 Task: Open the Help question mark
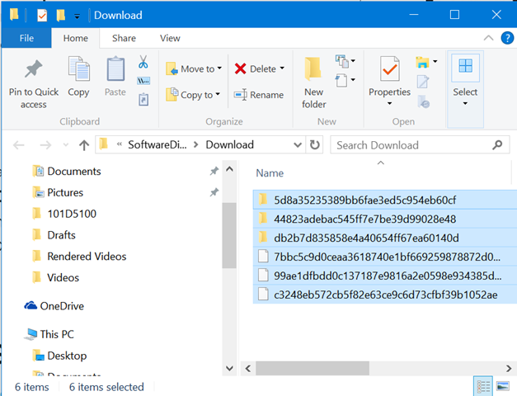click(507, 38)
